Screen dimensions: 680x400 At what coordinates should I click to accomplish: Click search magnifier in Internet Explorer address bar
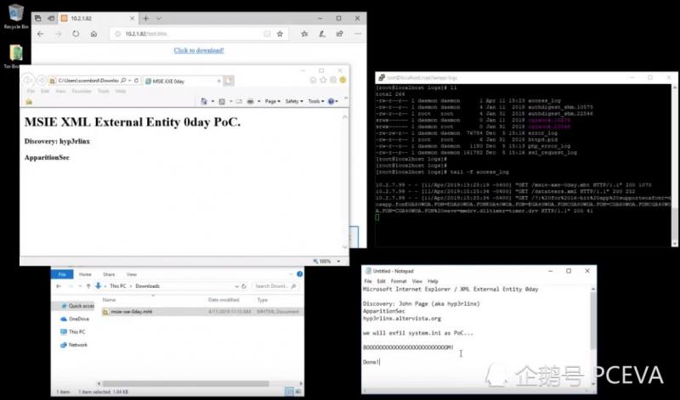click(x=123, y=81)
